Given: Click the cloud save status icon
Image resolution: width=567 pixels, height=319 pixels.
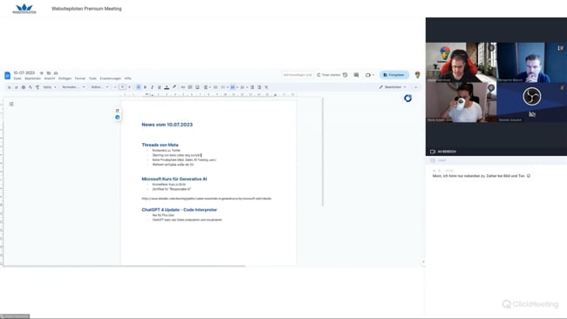Looking at the screenshot, I should coord(56,73).
